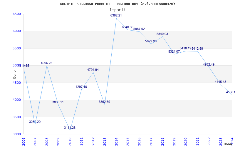Click the y-axis value 3500
The width and height of the screenshot is (235, 147).
17,117
